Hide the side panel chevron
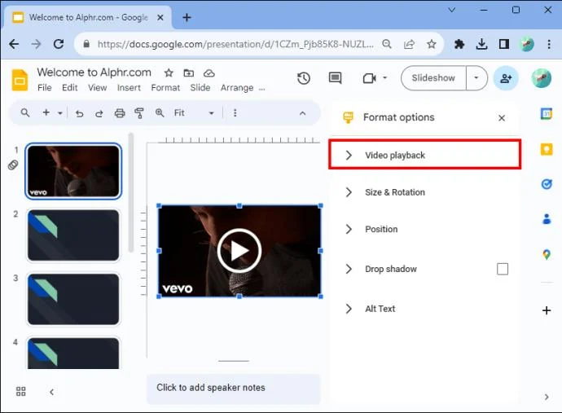Viewport: 562px width, 413px height. pyautogui.click(x=547, y=397)
